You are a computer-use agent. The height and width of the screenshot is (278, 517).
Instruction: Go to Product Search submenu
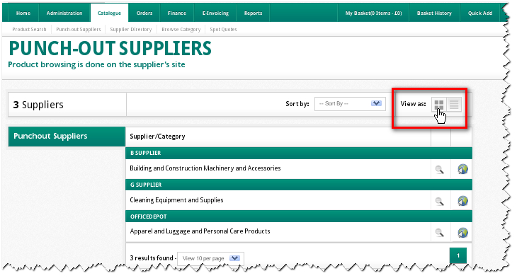pos(29,29)
